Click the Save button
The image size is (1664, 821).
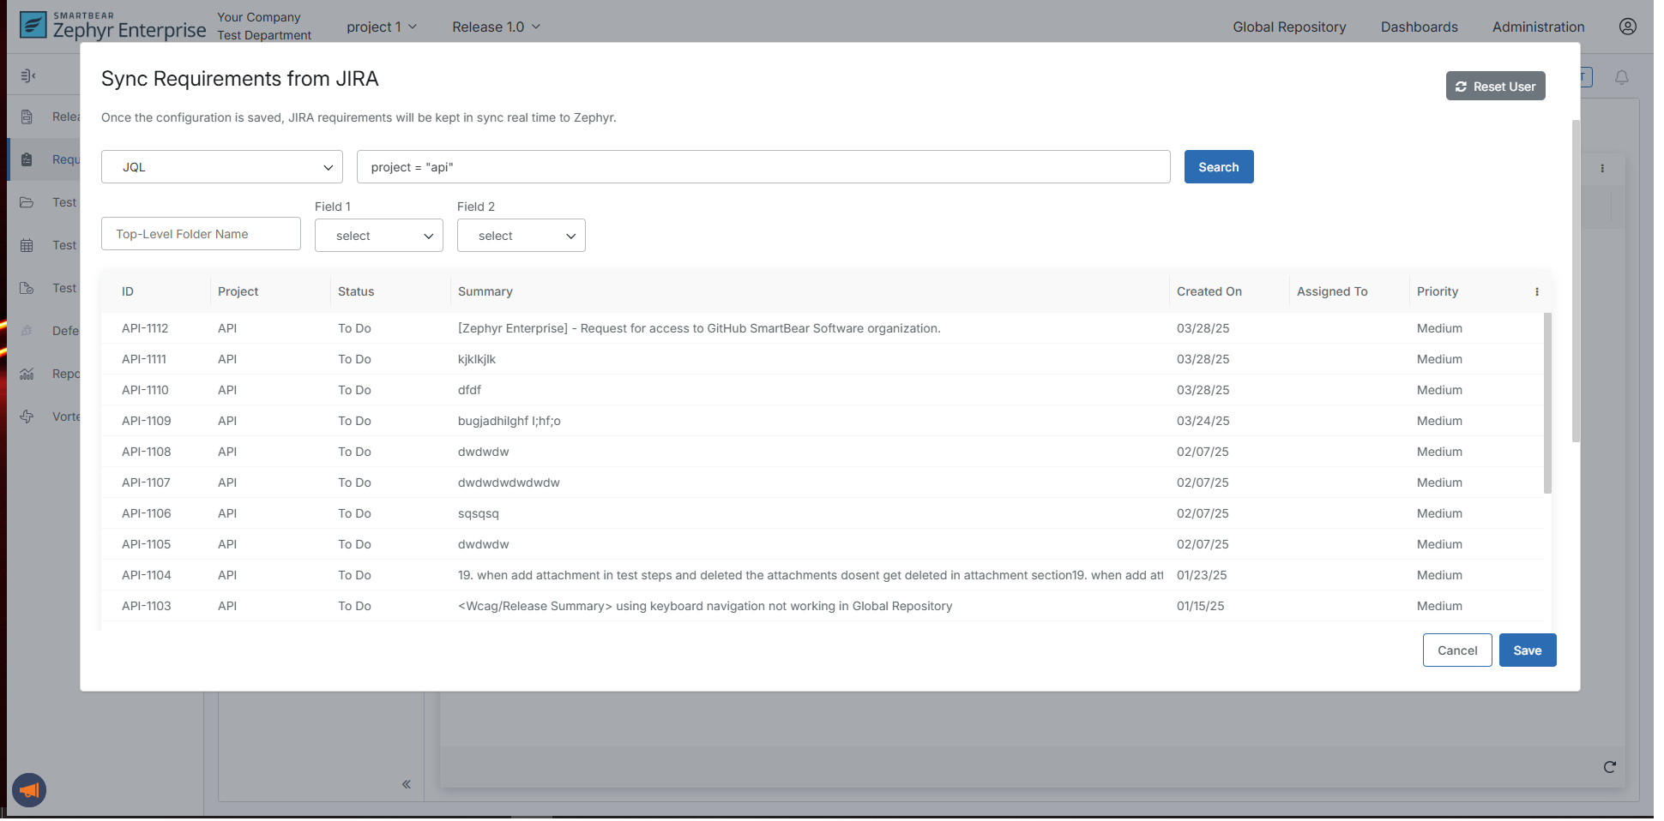1527,650
